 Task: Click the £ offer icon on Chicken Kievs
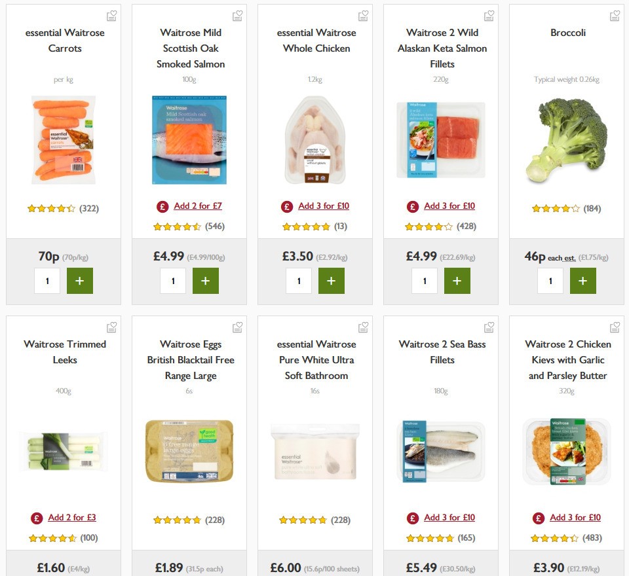(x=538, y=517)
